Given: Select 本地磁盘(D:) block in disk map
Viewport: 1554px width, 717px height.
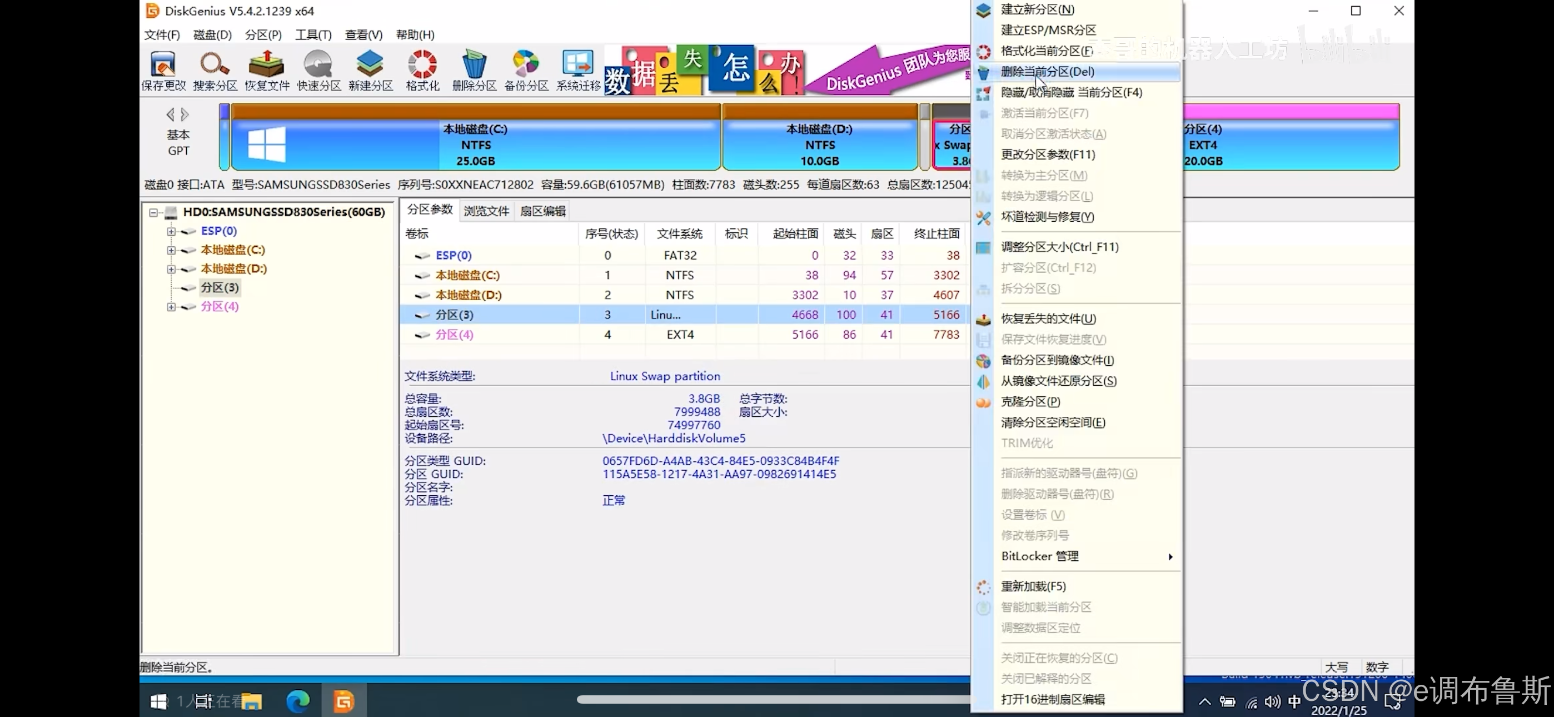Looking at the screenshot, I should pyautogui.click(x=820, y=138).
